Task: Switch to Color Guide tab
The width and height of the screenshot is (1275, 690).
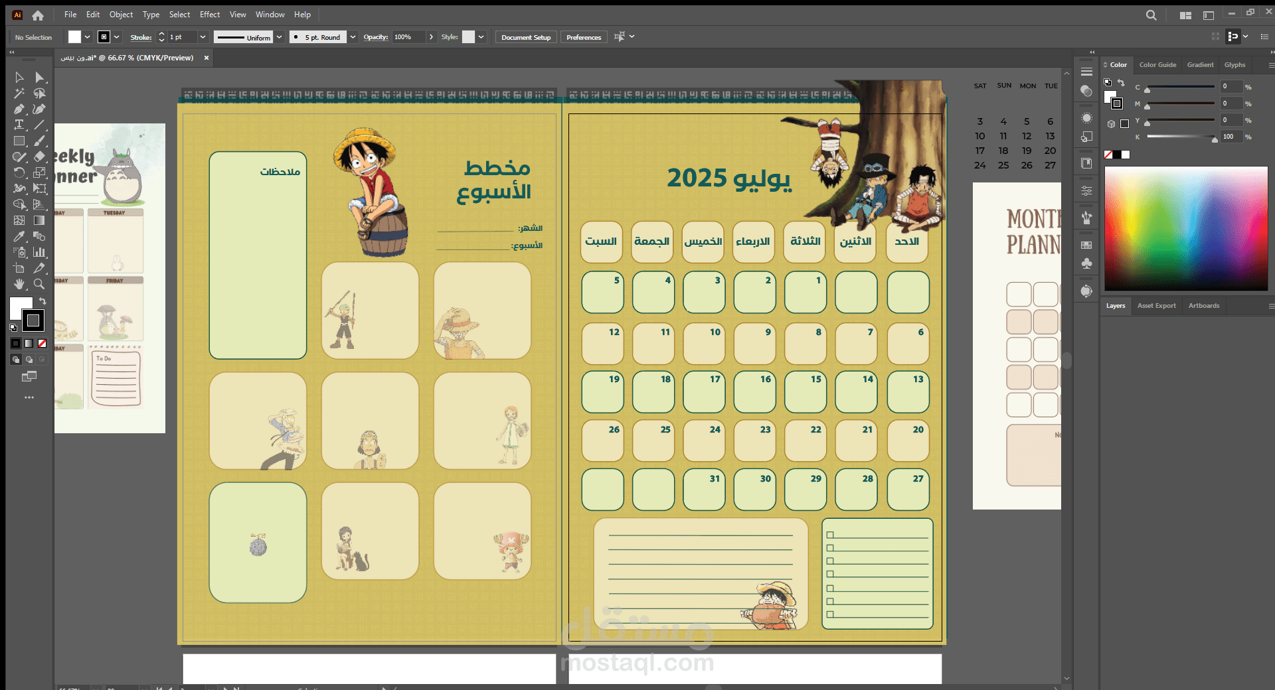Action: (x=1157, y=65)
